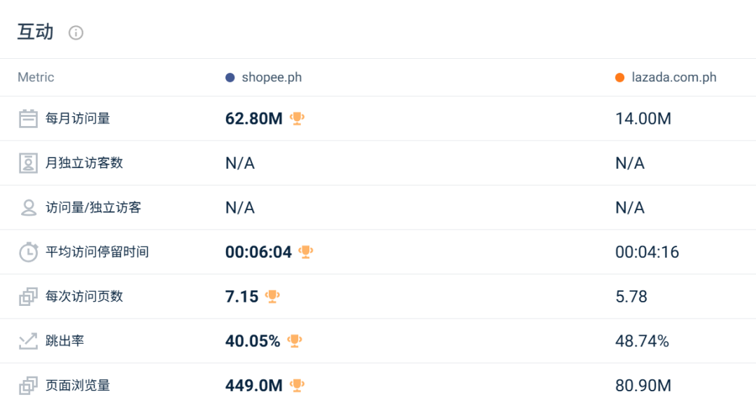Click the trophy icon beside 62.80M
Viewport: 756px width, 406px height.
pos(297,118)
